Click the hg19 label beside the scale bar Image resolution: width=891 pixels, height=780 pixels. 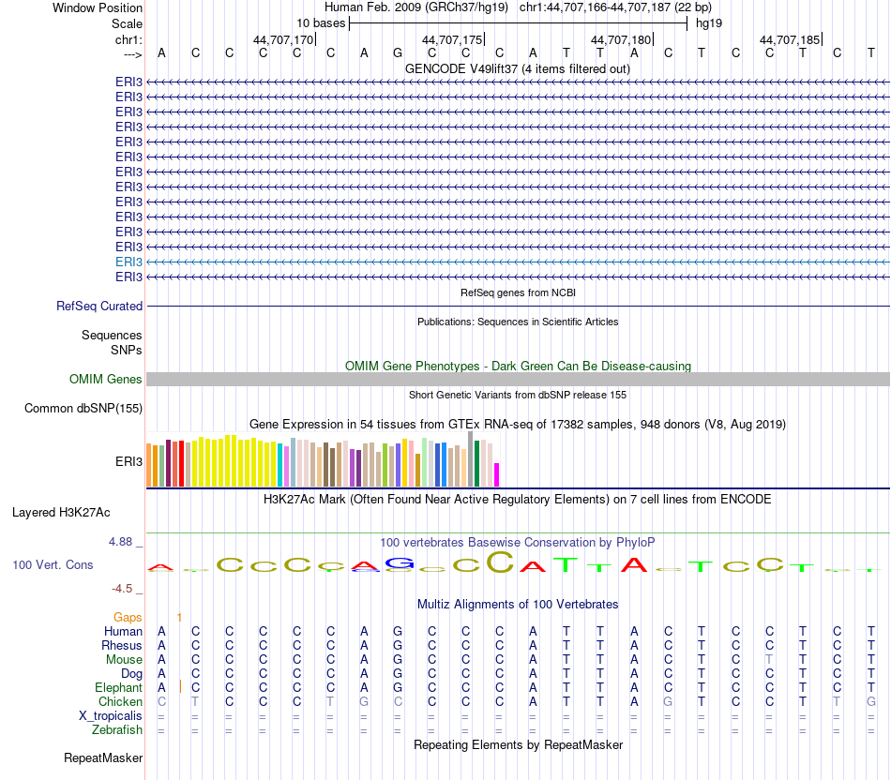[709, 23]
